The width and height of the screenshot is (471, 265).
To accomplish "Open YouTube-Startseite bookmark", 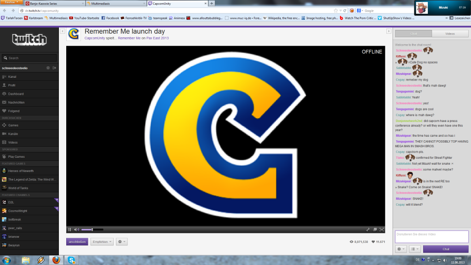I will [84, 18].
